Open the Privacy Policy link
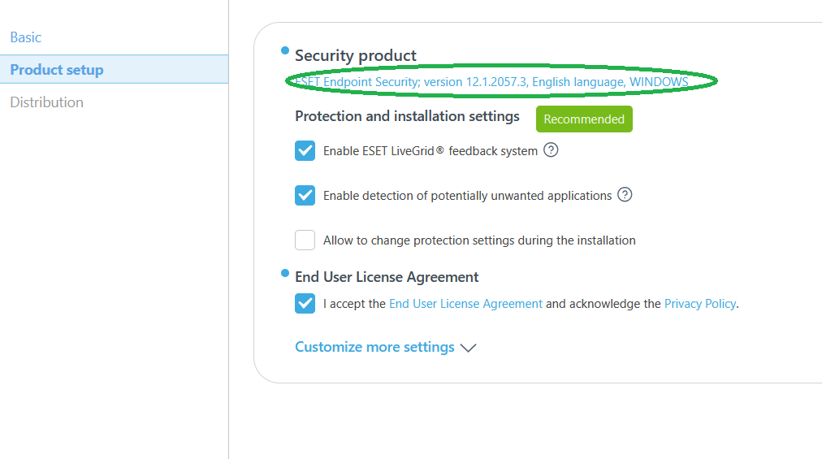 click(699, 304)
